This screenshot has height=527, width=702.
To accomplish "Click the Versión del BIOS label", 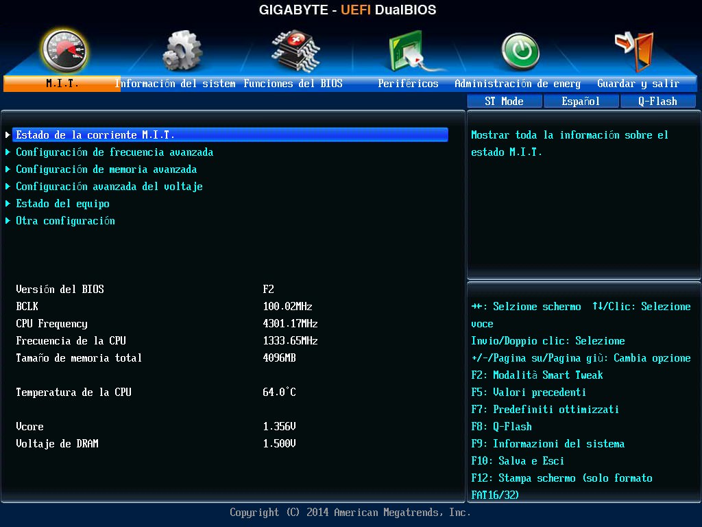I will coord(60,290).
